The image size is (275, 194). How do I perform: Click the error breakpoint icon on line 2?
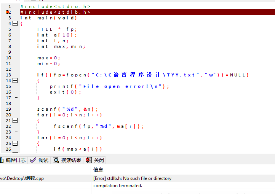coord(7,12)
